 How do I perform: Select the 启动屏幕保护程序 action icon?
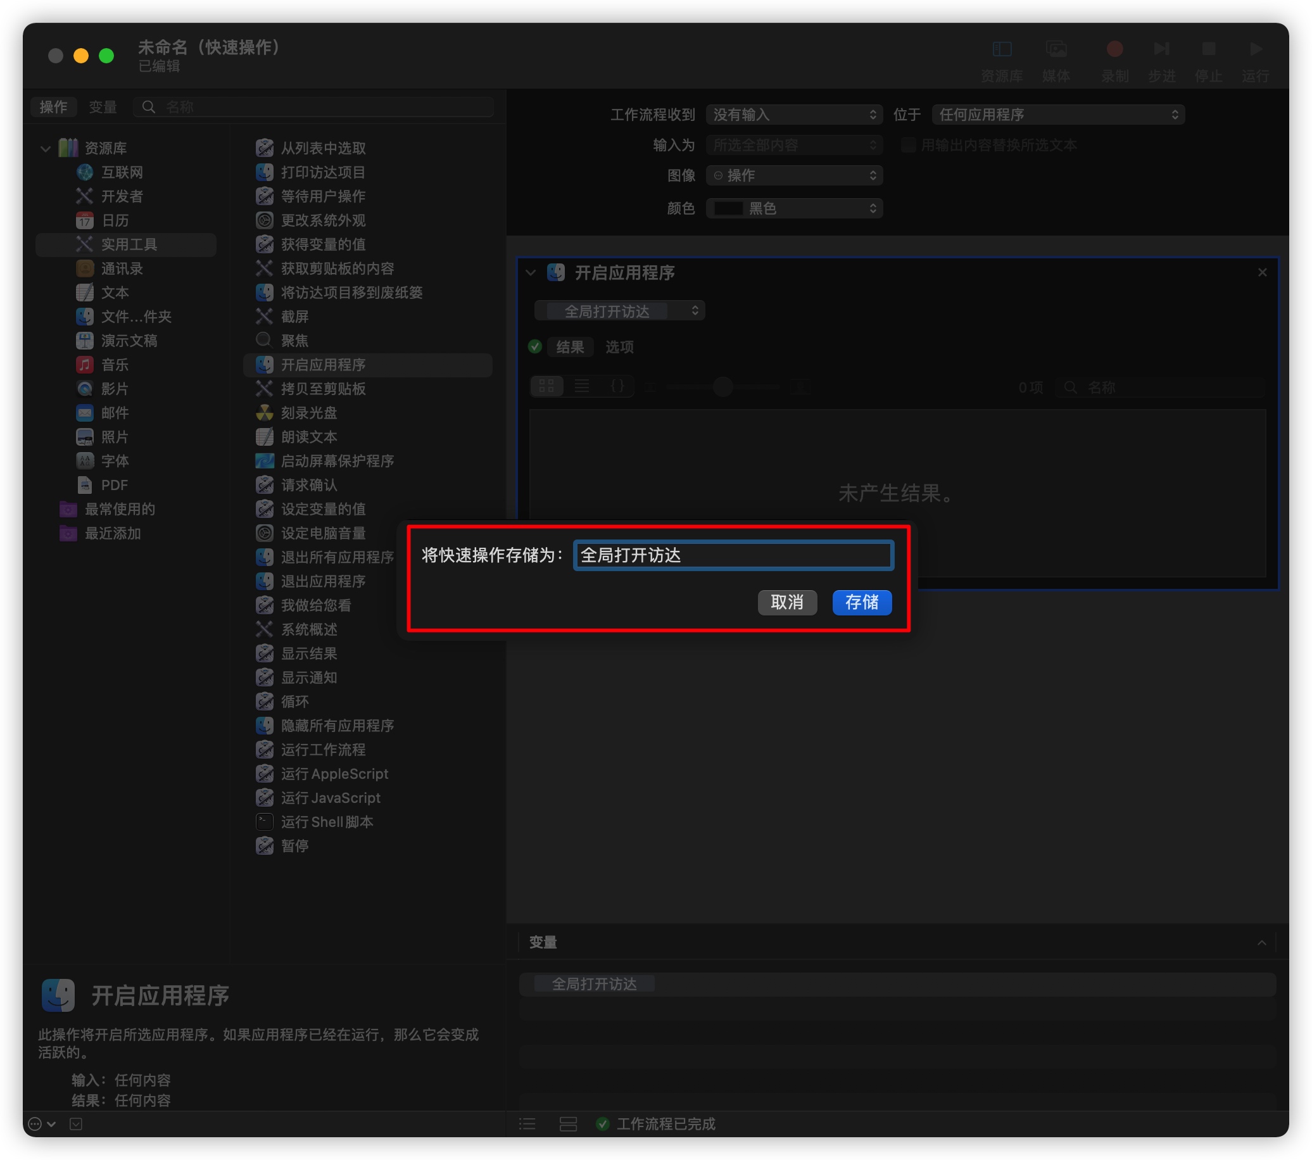[265, 461]
